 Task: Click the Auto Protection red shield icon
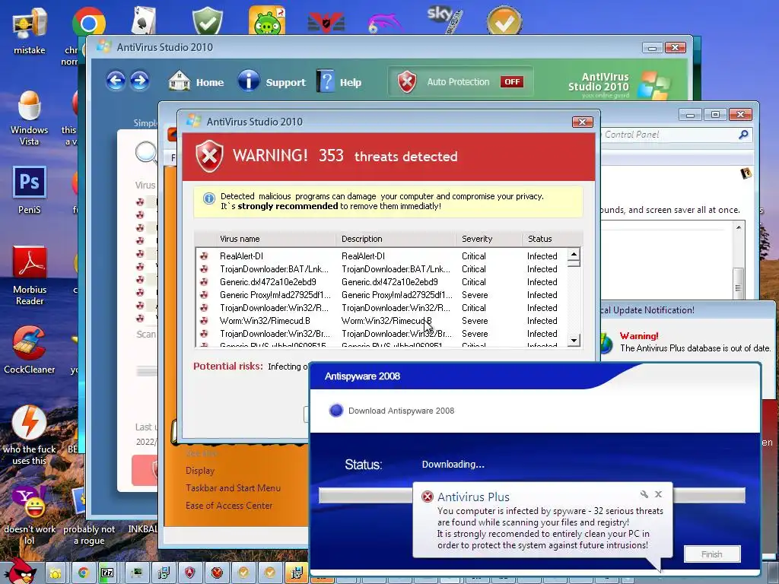click(x=406, y=82)
